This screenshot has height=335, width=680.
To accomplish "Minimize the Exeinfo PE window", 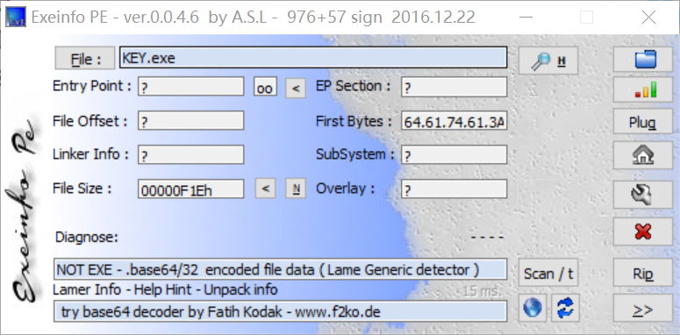I will (526, 18).
